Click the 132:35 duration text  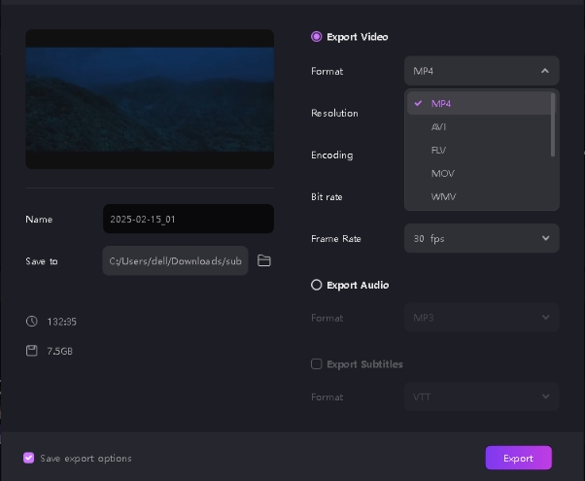point(62,322)
